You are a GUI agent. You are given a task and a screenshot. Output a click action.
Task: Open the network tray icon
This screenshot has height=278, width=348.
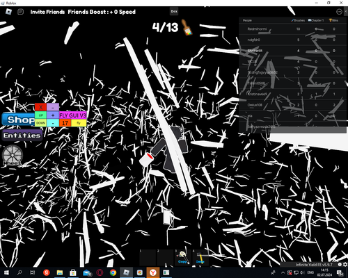coord(296,272)
